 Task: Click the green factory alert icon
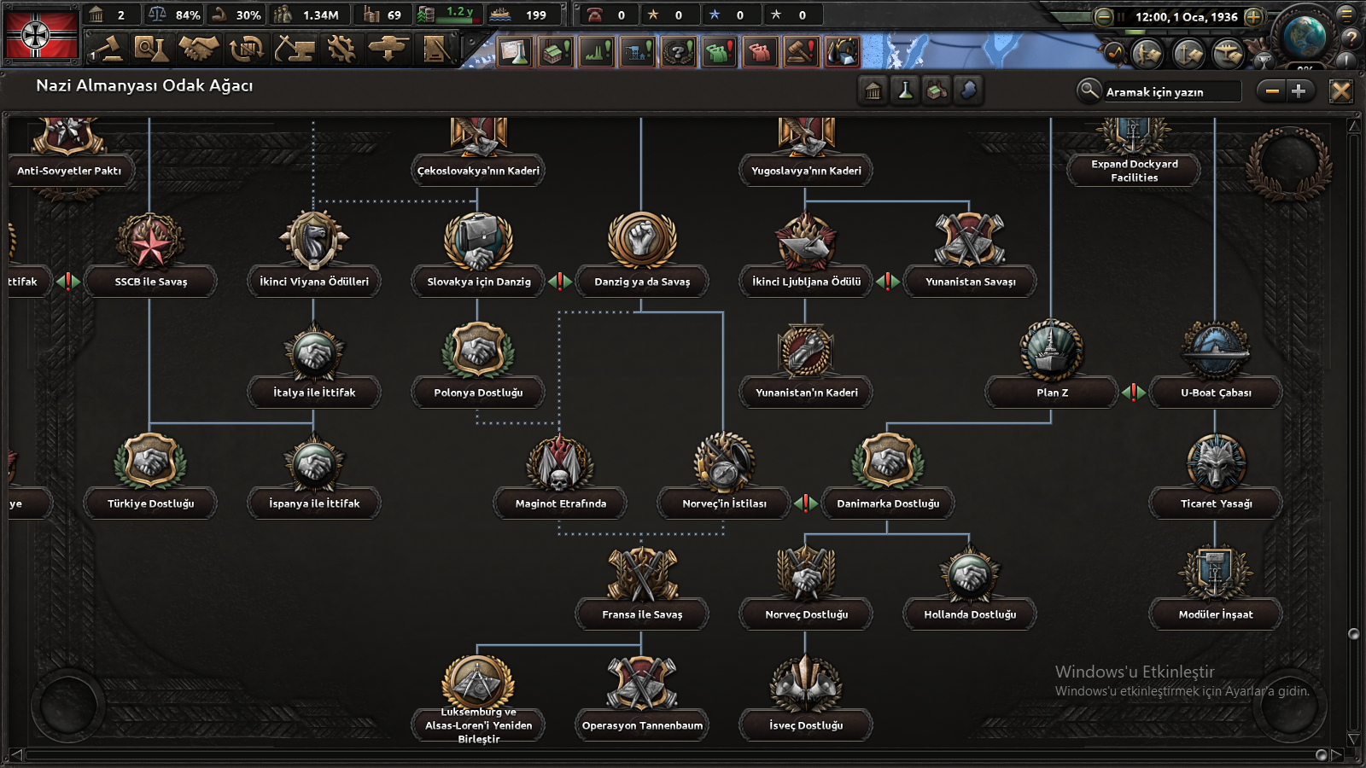click(556, 52)
